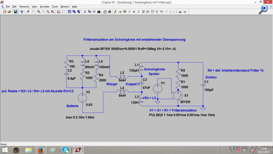Click the .tran 0 2.10m 1.95m directive
273x154 pixels.
click(x=80, y=117)
